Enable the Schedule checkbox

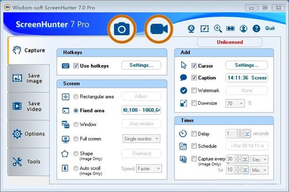(x=194, y=146)
